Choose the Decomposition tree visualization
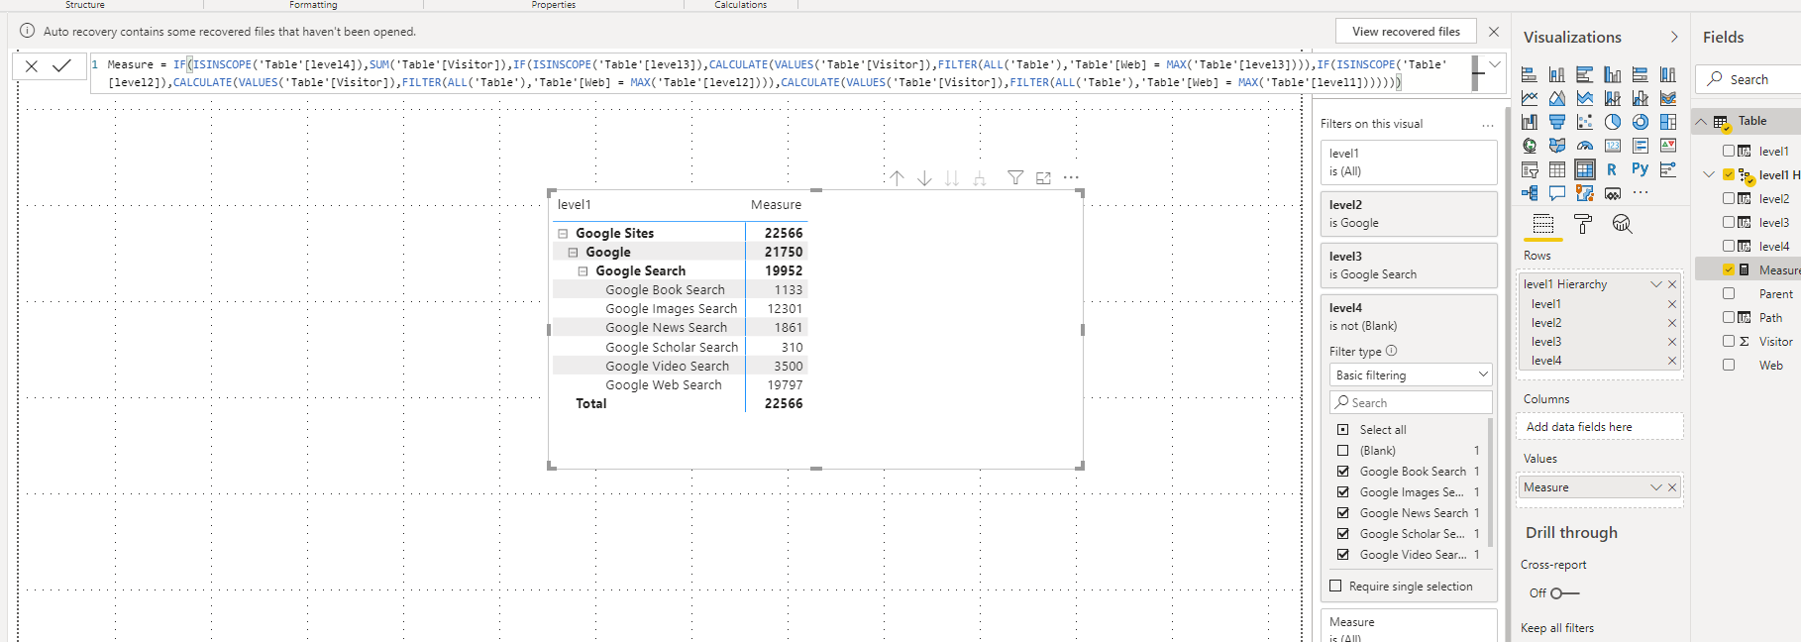Image resolution: width=1801 pixels, height=642 pixels. coord(1530,193)
